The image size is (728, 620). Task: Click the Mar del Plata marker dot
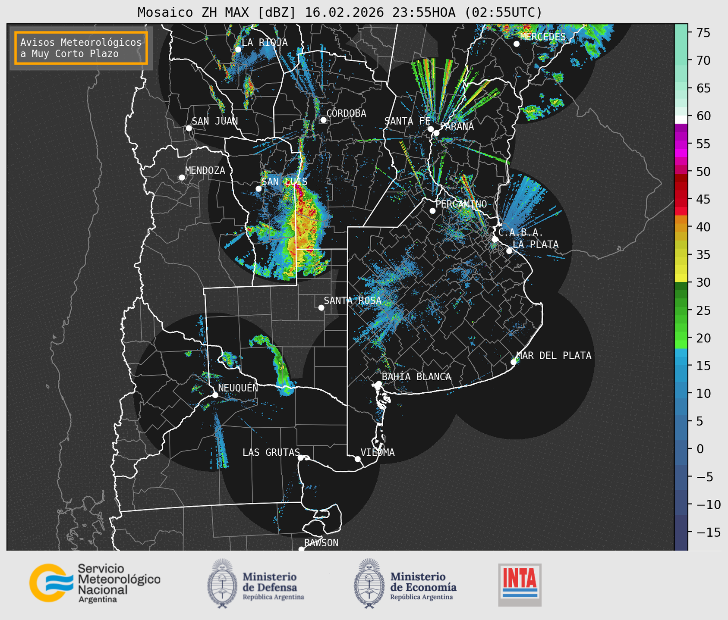click(514, 362)
